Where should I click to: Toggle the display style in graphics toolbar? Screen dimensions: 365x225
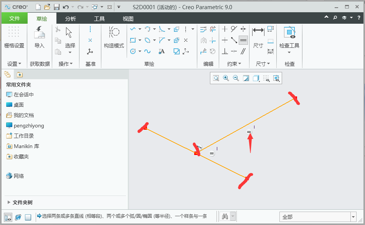256,78
